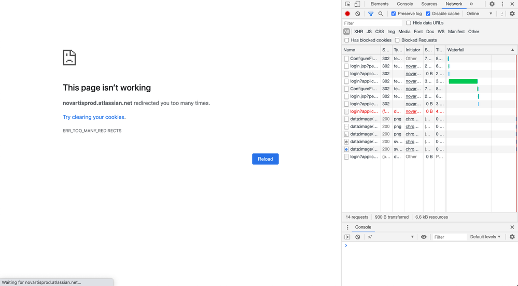Show the console sidebar panel icon
This screenshot has height=286, width=518.
click(347, 237)
